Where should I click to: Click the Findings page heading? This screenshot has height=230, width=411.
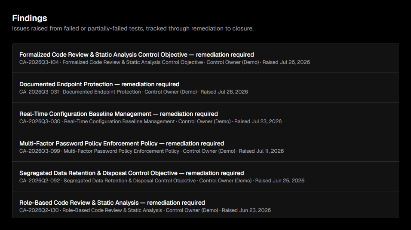(30, 18)
